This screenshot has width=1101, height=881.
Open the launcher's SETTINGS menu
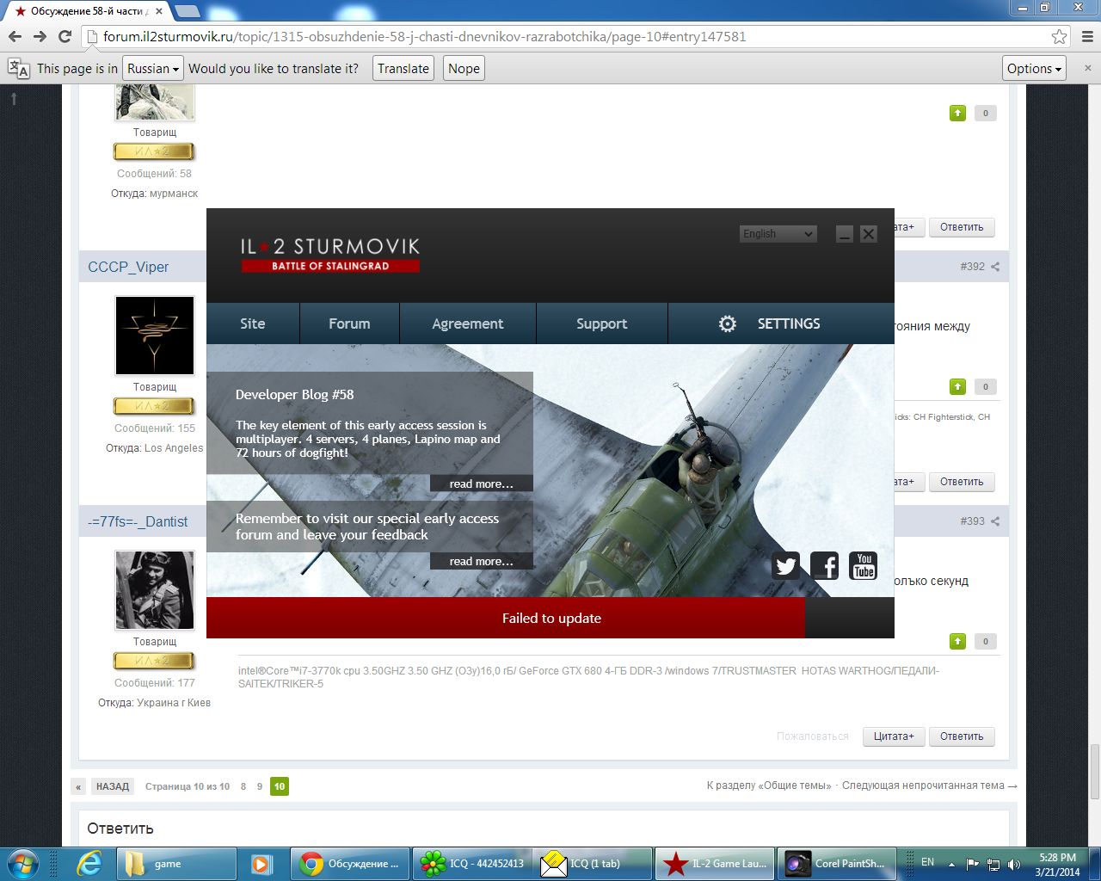coord(781,323)
